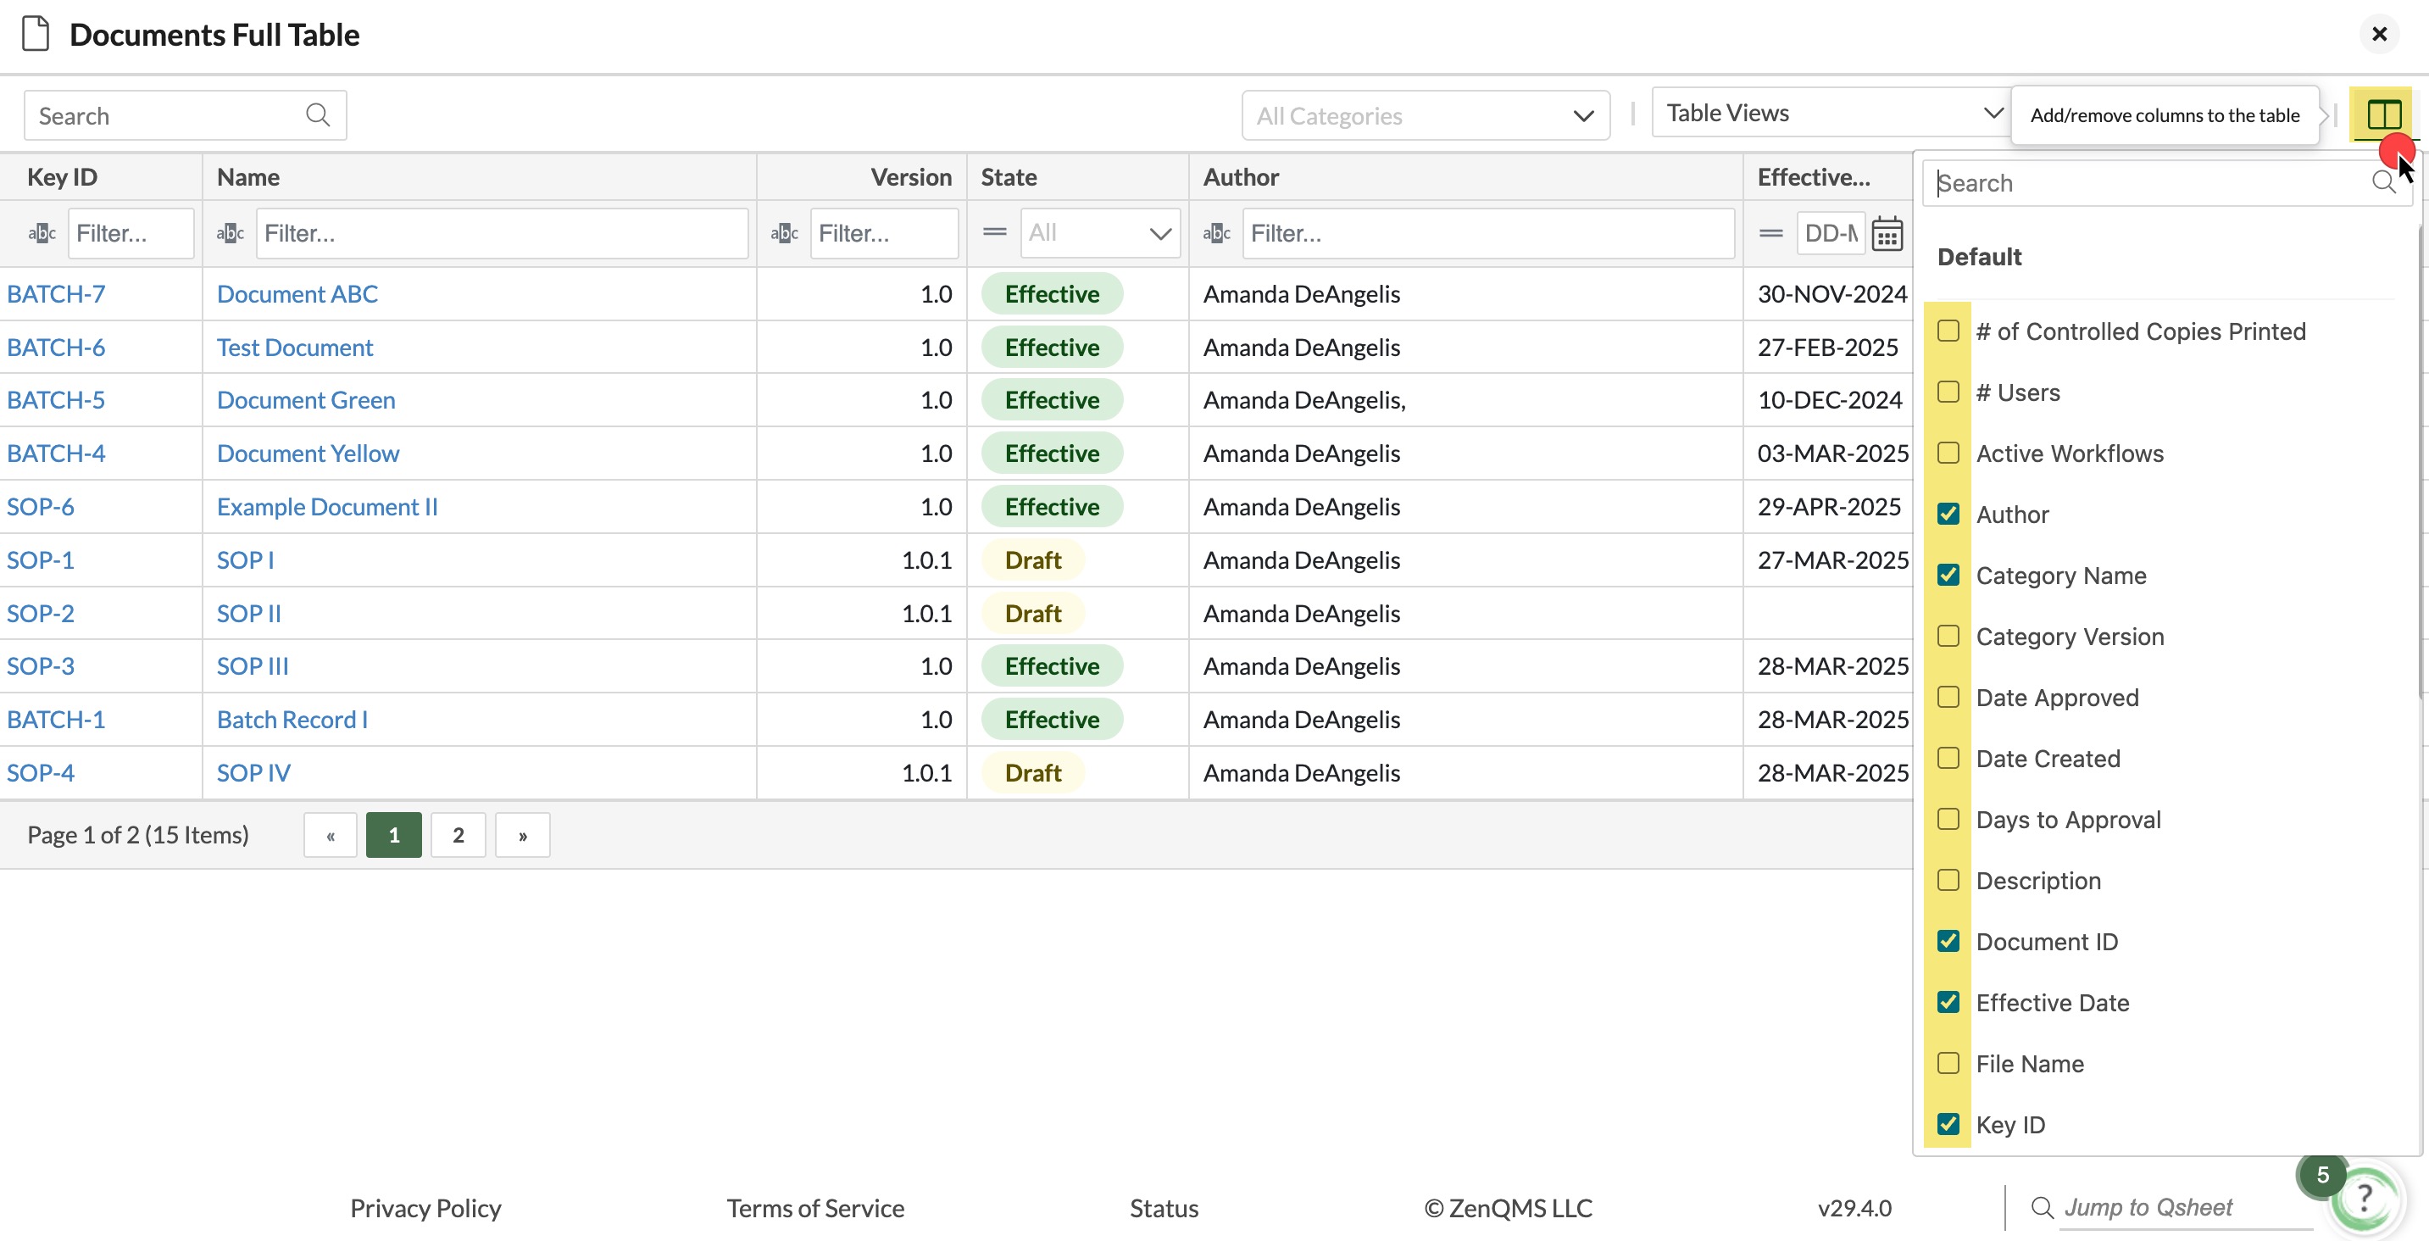
Task: Click the Draft state badge for SOP-2
Action: pyautogui.click(x=1032, y=613)
